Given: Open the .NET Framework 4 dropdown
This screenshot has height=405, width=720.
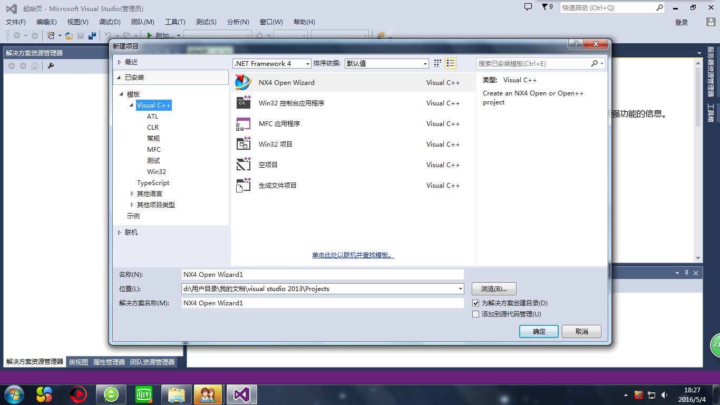Looking at the screenshot, I should 272,63.
